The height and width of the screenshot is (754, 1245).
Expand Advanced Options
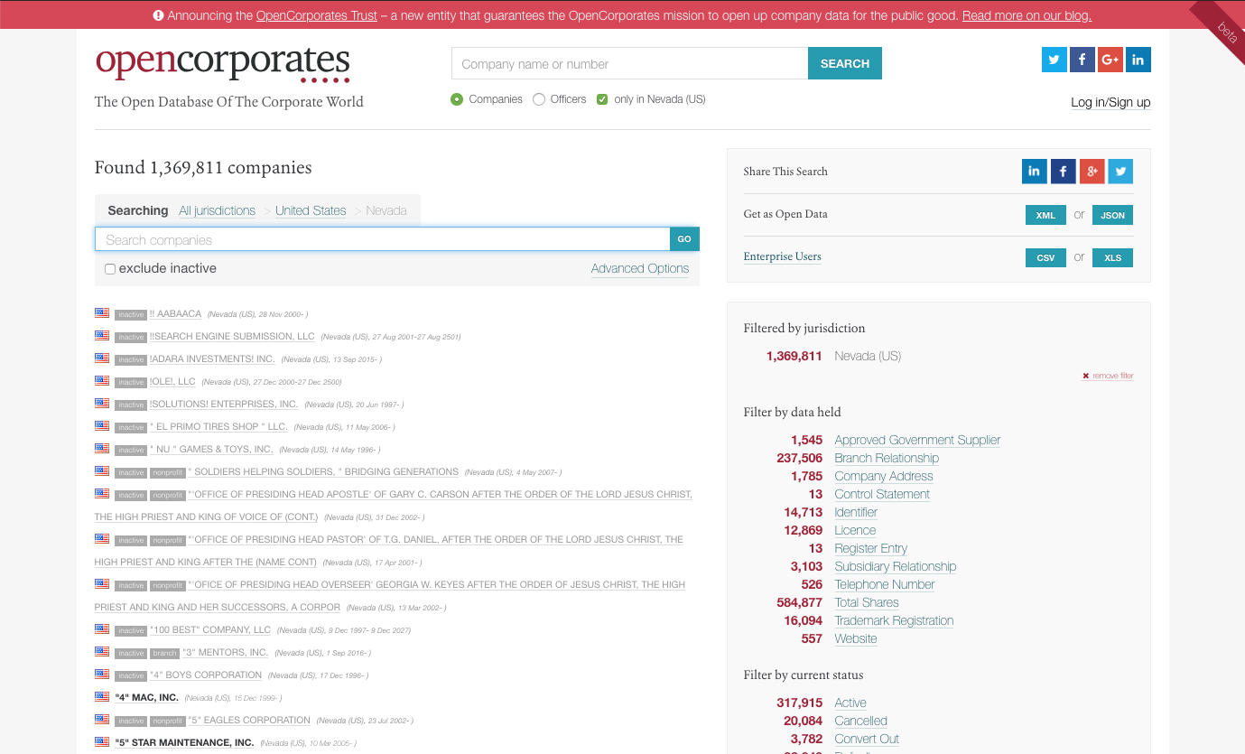tap(640, 268)
